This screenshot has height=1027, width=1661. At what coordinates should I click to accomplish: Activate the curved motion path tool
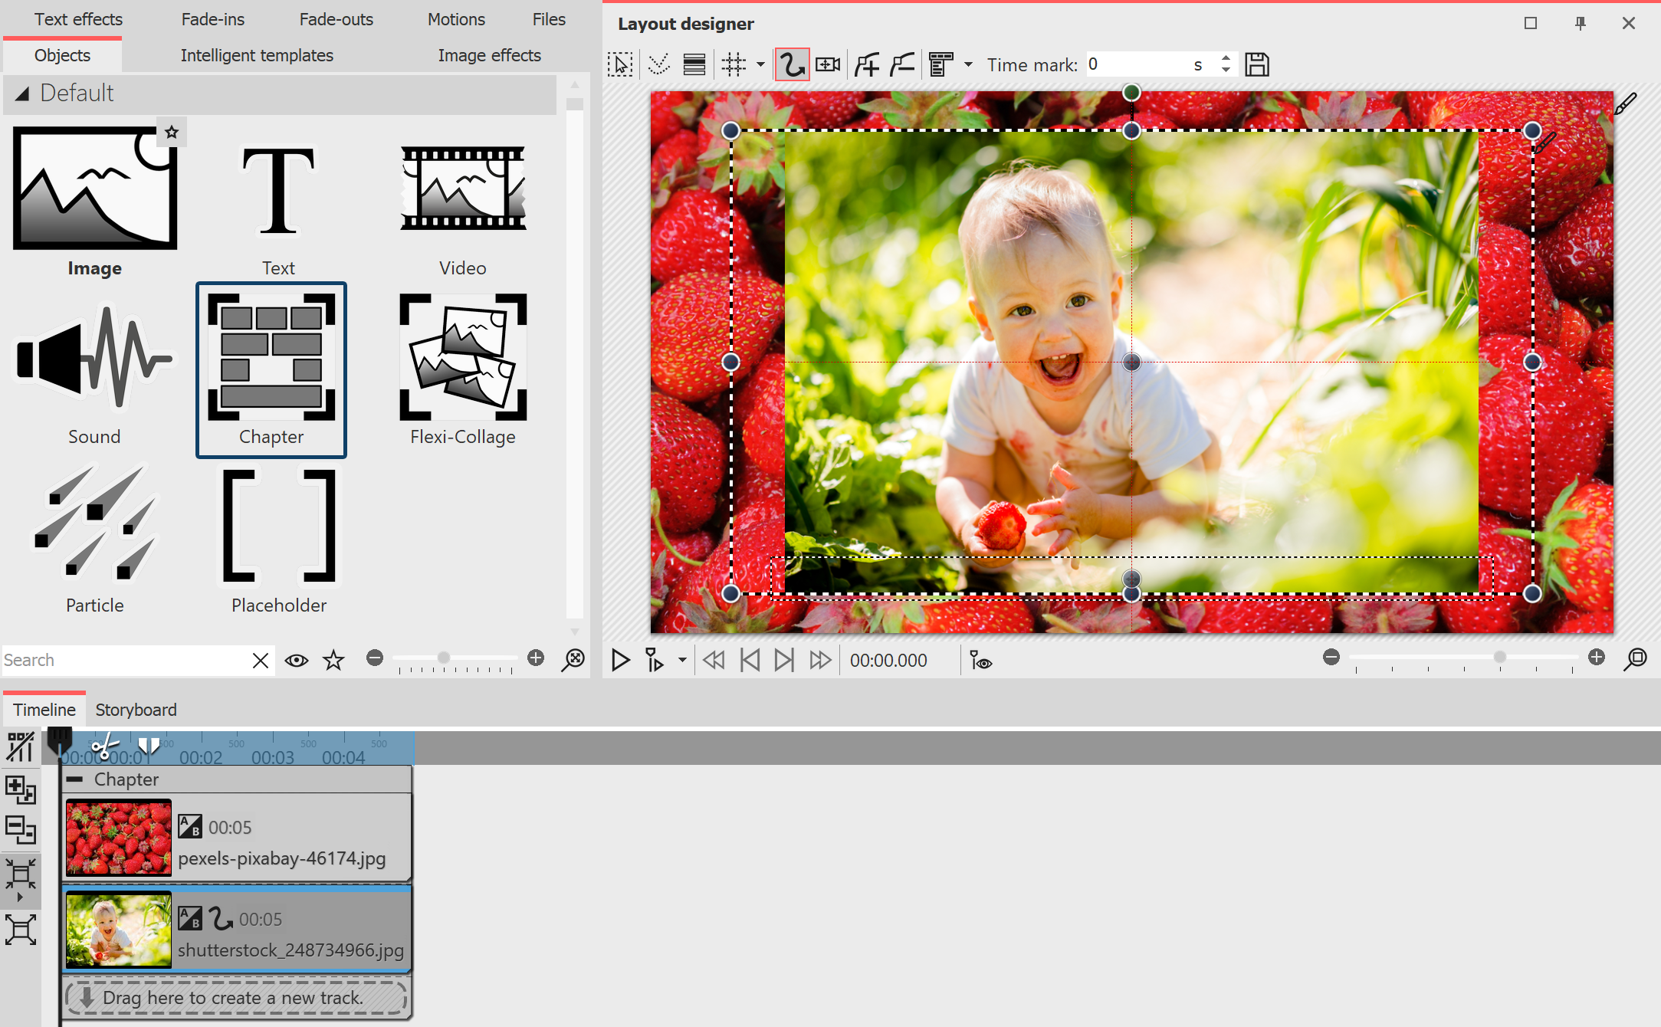792,64
